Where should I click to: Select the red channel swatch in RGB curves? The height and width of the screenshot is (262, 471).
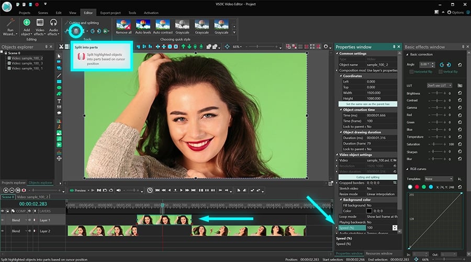[417, 187]
